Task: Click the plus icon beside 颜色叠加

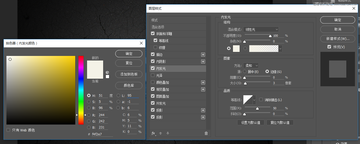Action: 203,82
